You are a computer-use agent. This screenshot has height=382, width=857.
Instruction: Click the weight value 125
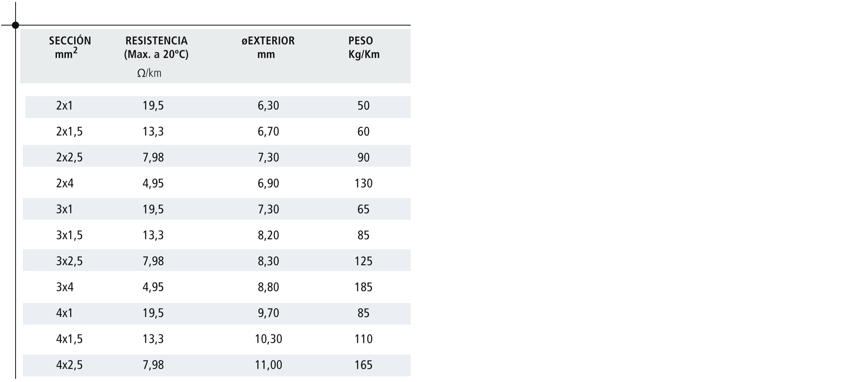tap(363, 261)
